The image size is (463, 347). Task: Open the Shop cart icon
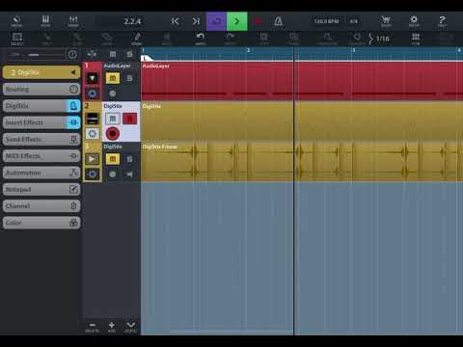coord(386,21)
